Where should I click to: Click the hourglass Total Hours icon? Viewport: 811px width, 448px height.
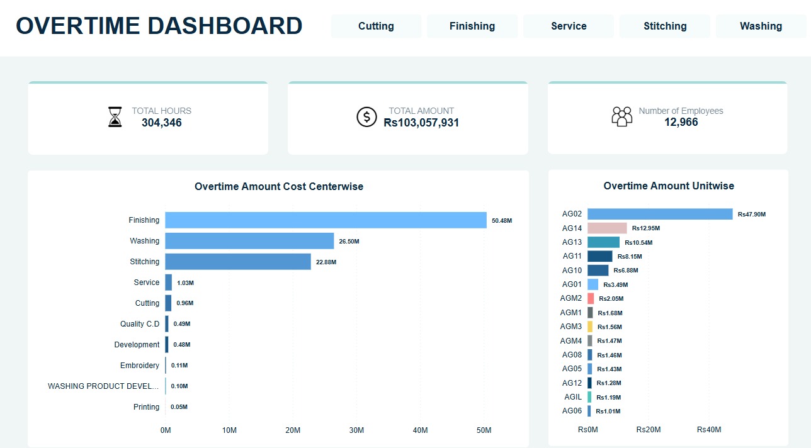click(x=115, y=116)
